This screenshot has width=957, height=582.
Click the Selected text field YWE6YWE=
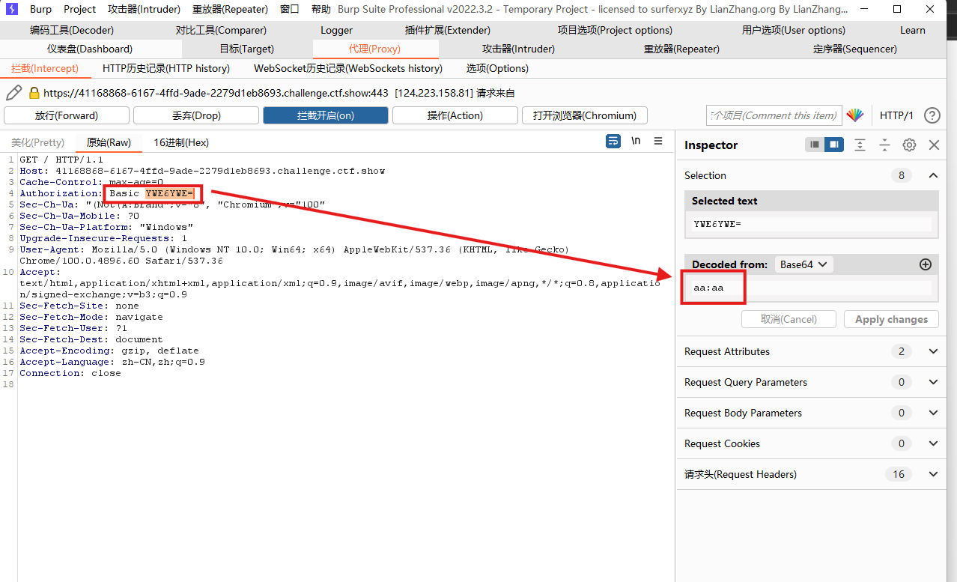tap(812, 224)
